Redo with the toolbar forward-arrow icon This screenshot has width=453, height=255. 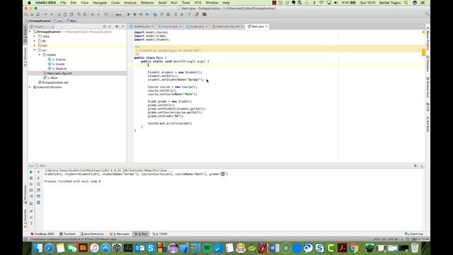pyautogui.click(x=52, y=14)
